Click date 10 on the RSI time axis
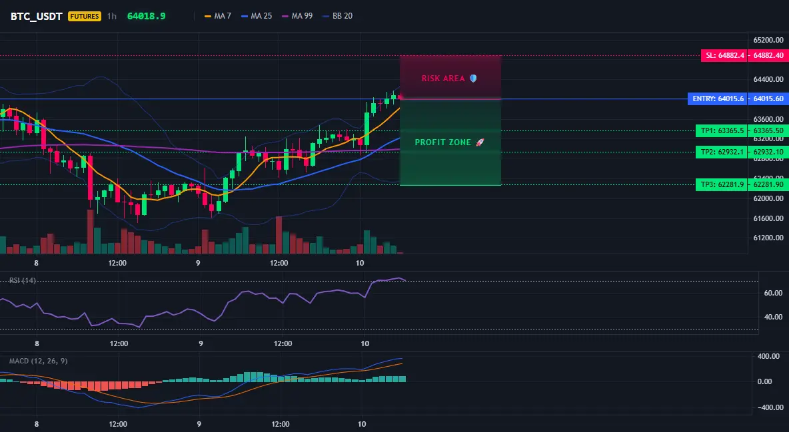Viewport: 789px width, 432px height. point(365,343)
